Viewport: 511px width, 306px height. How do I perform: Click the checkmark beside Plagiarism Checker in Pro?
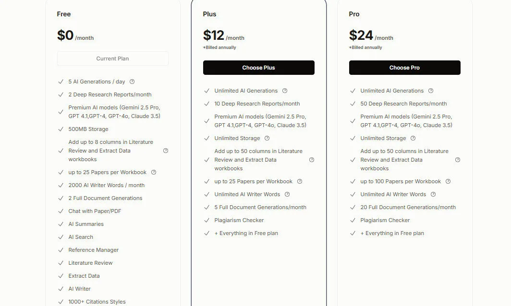tap(352, 220)
